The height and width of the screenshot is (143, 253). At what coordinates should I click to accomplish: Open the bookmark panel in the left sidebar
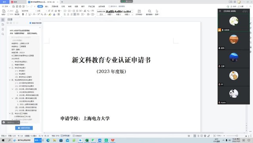pos(3,29)
